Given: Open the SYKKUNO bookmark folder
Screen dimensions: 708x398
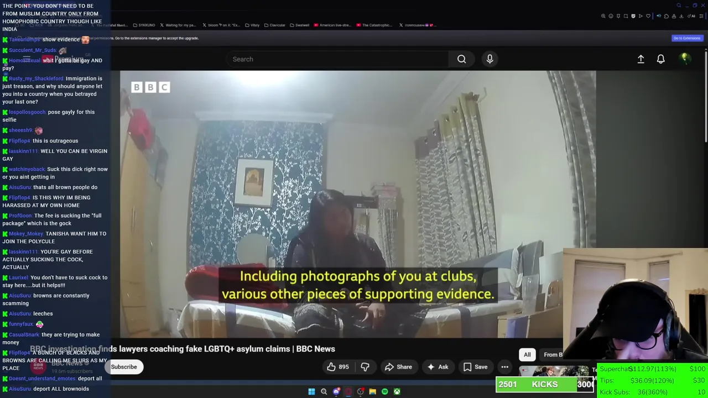Looking at the screenshot, I should tap(144, 25).
